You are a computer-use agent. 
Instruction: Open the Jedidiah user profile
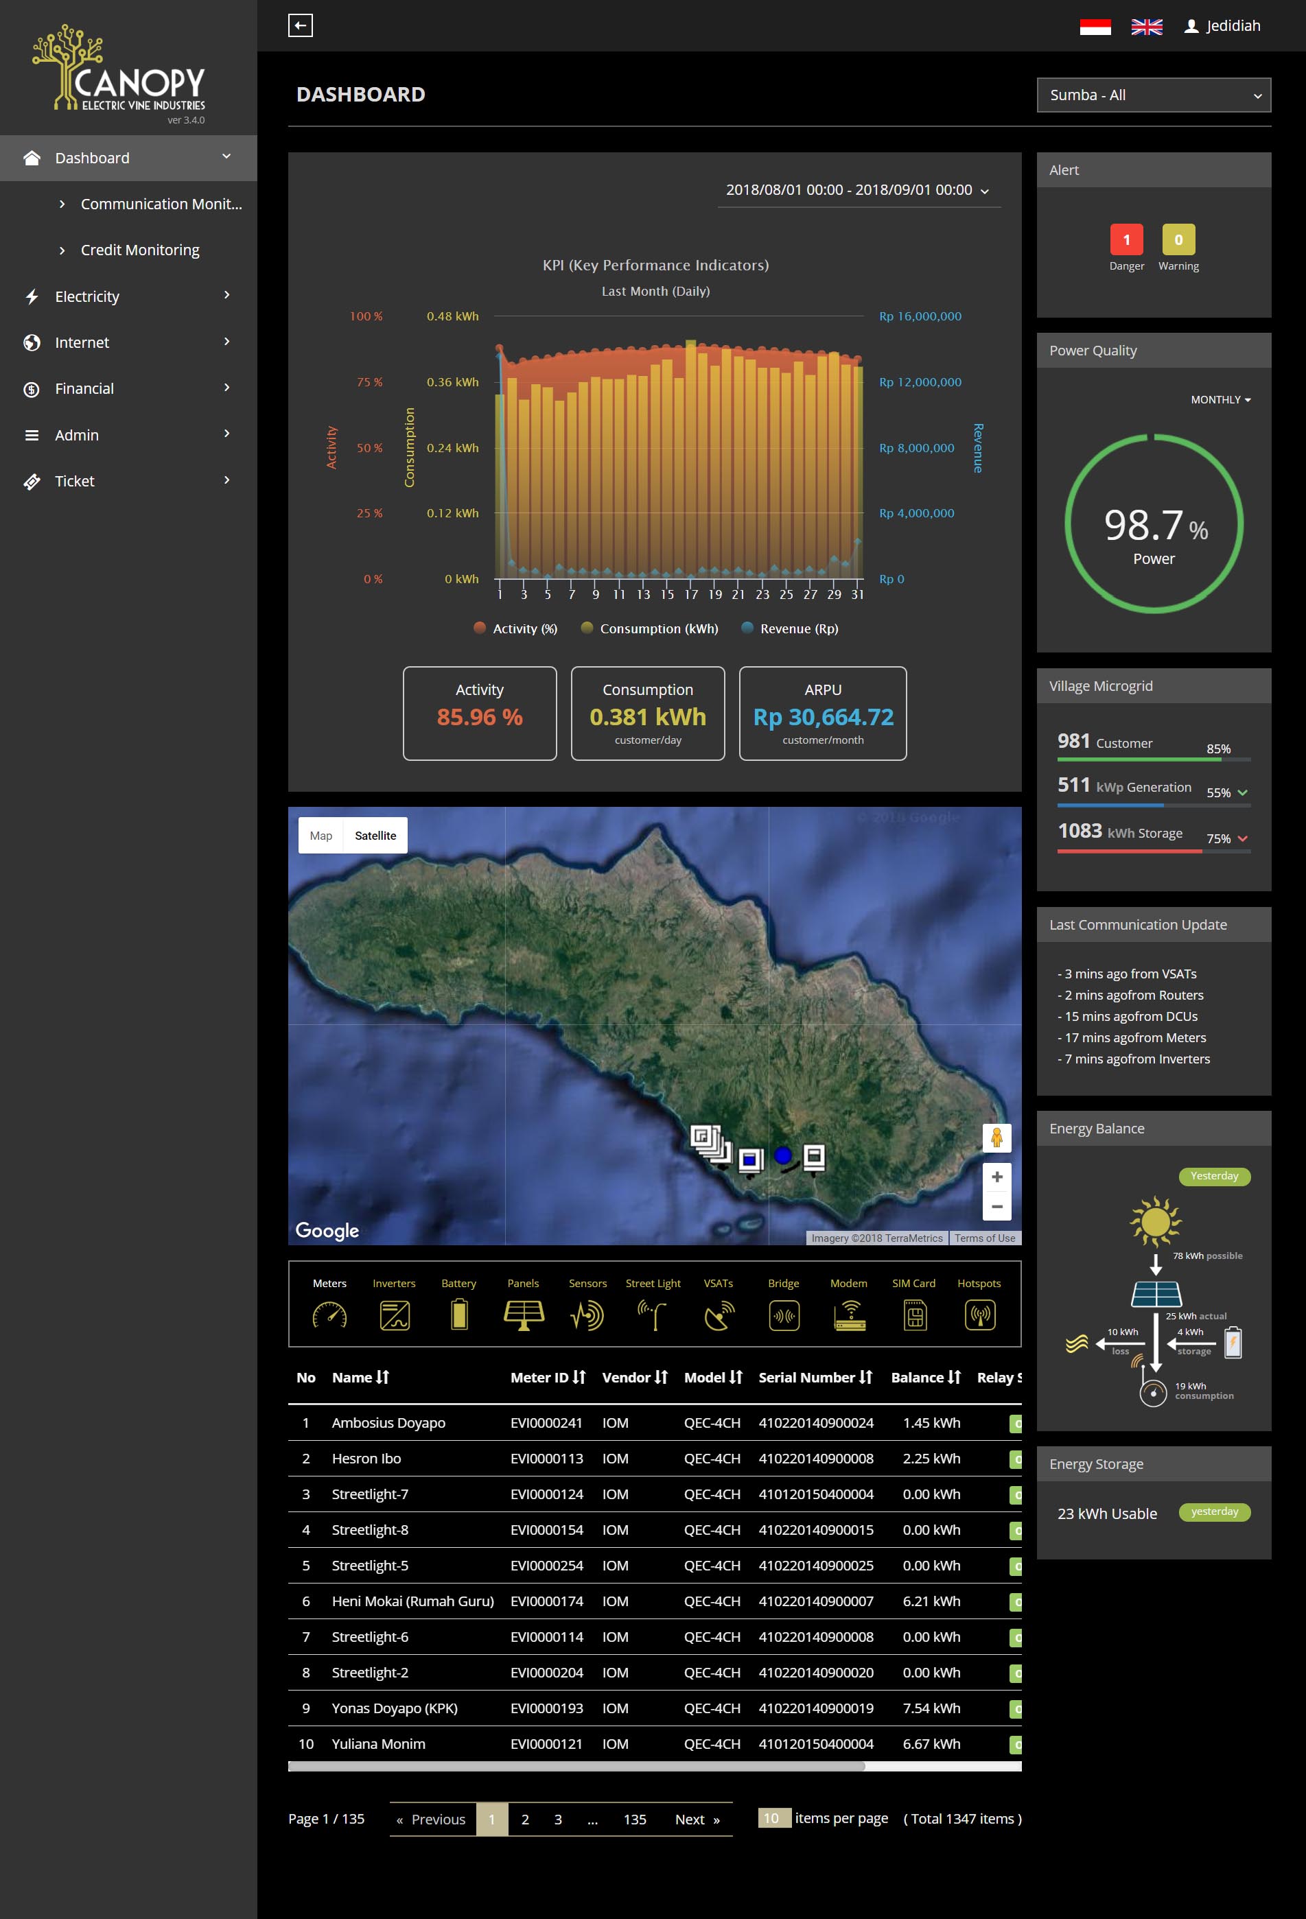(x=1222, y=25)
